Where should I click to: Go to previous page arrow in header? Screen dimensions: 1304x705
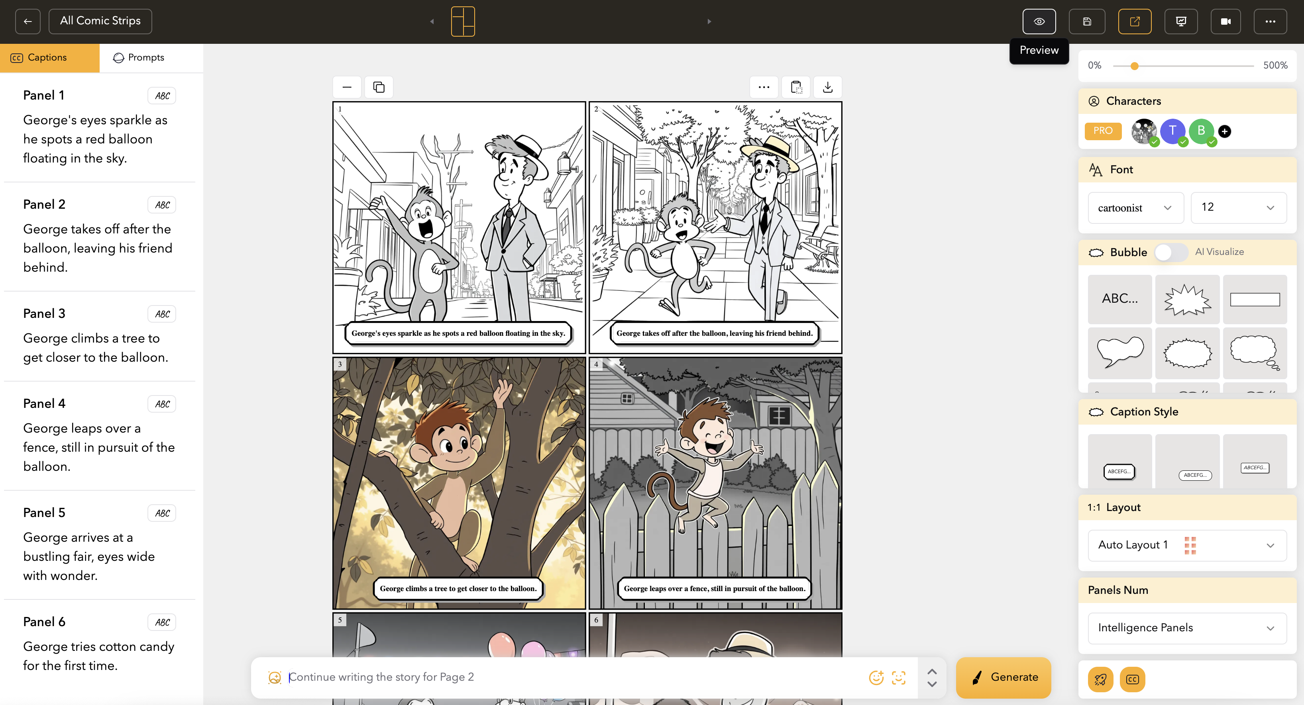tap(432, 21)
